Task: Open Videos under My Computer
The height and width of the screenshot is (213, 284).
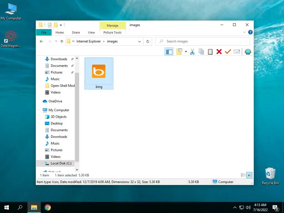Action: pos(55,157)
